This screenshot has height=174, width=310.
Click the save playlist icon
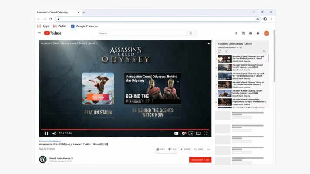coord(264,51)
